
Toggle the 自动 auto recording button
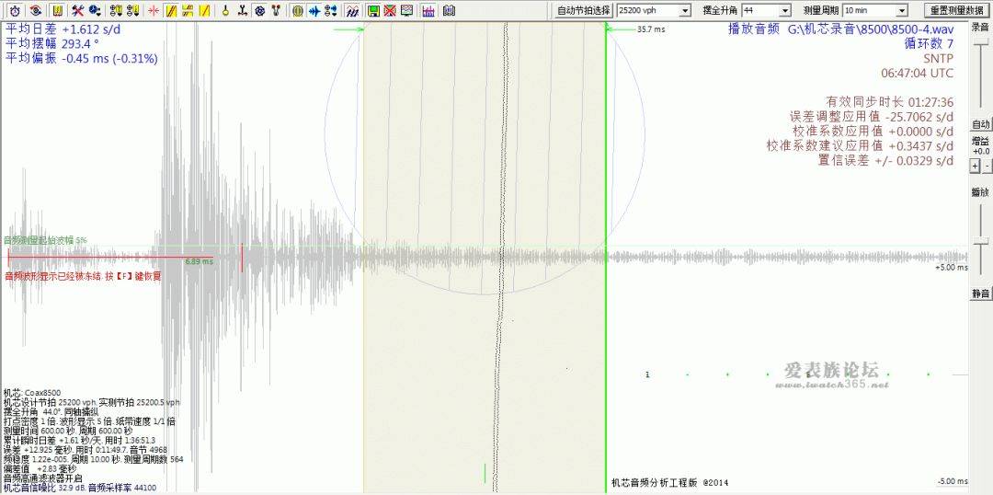[x=981, y=124]
